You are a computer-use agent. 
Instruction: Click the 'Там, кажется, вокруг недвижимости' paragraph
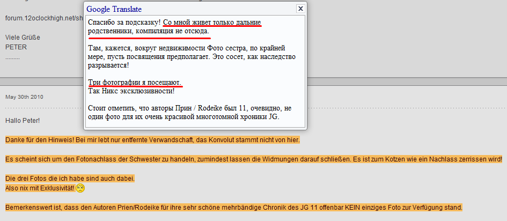click(192, 57)
